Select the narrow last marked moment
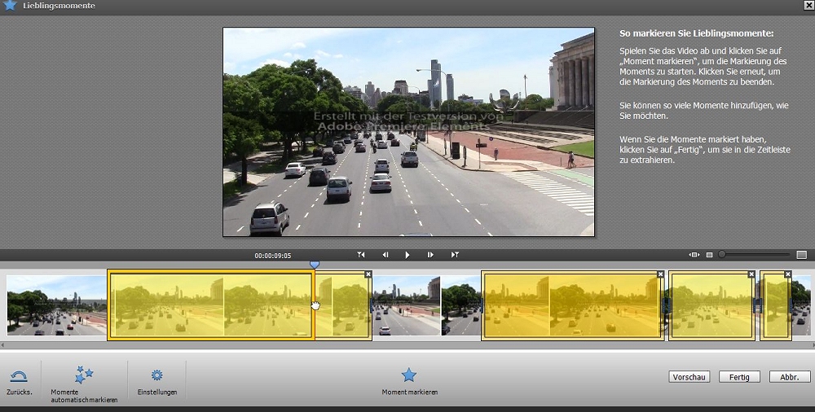815x412 pixels. click(776, 305)
